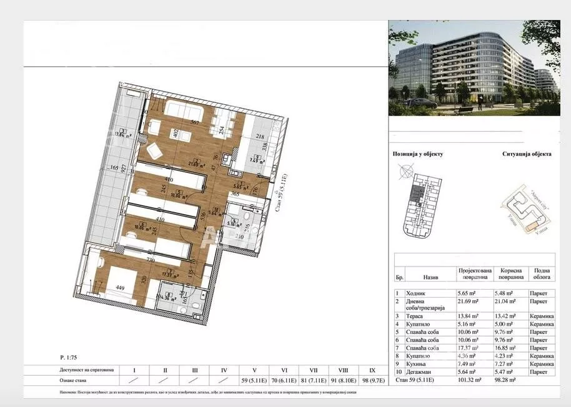Viewport: 571px width, 407px height.
Task: Click the 927 dimension on terrace
Action: [x=124, y=169]
